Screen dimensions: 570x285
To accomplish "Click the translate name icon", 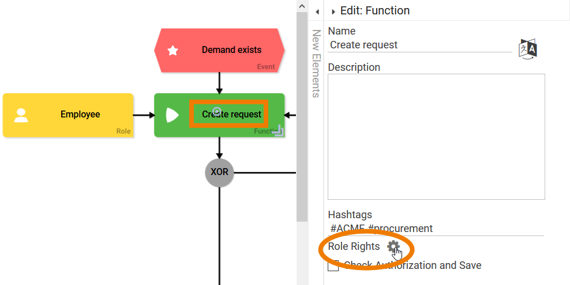I will (x=528, y=49).
